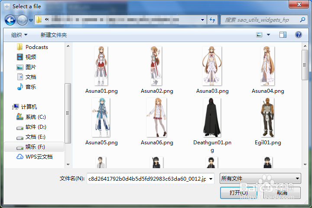Image resolution: width=312 pixels, height=208 pixels.
Task: Select the Asuna03.png thumbnail
Action: pos(212,66)
